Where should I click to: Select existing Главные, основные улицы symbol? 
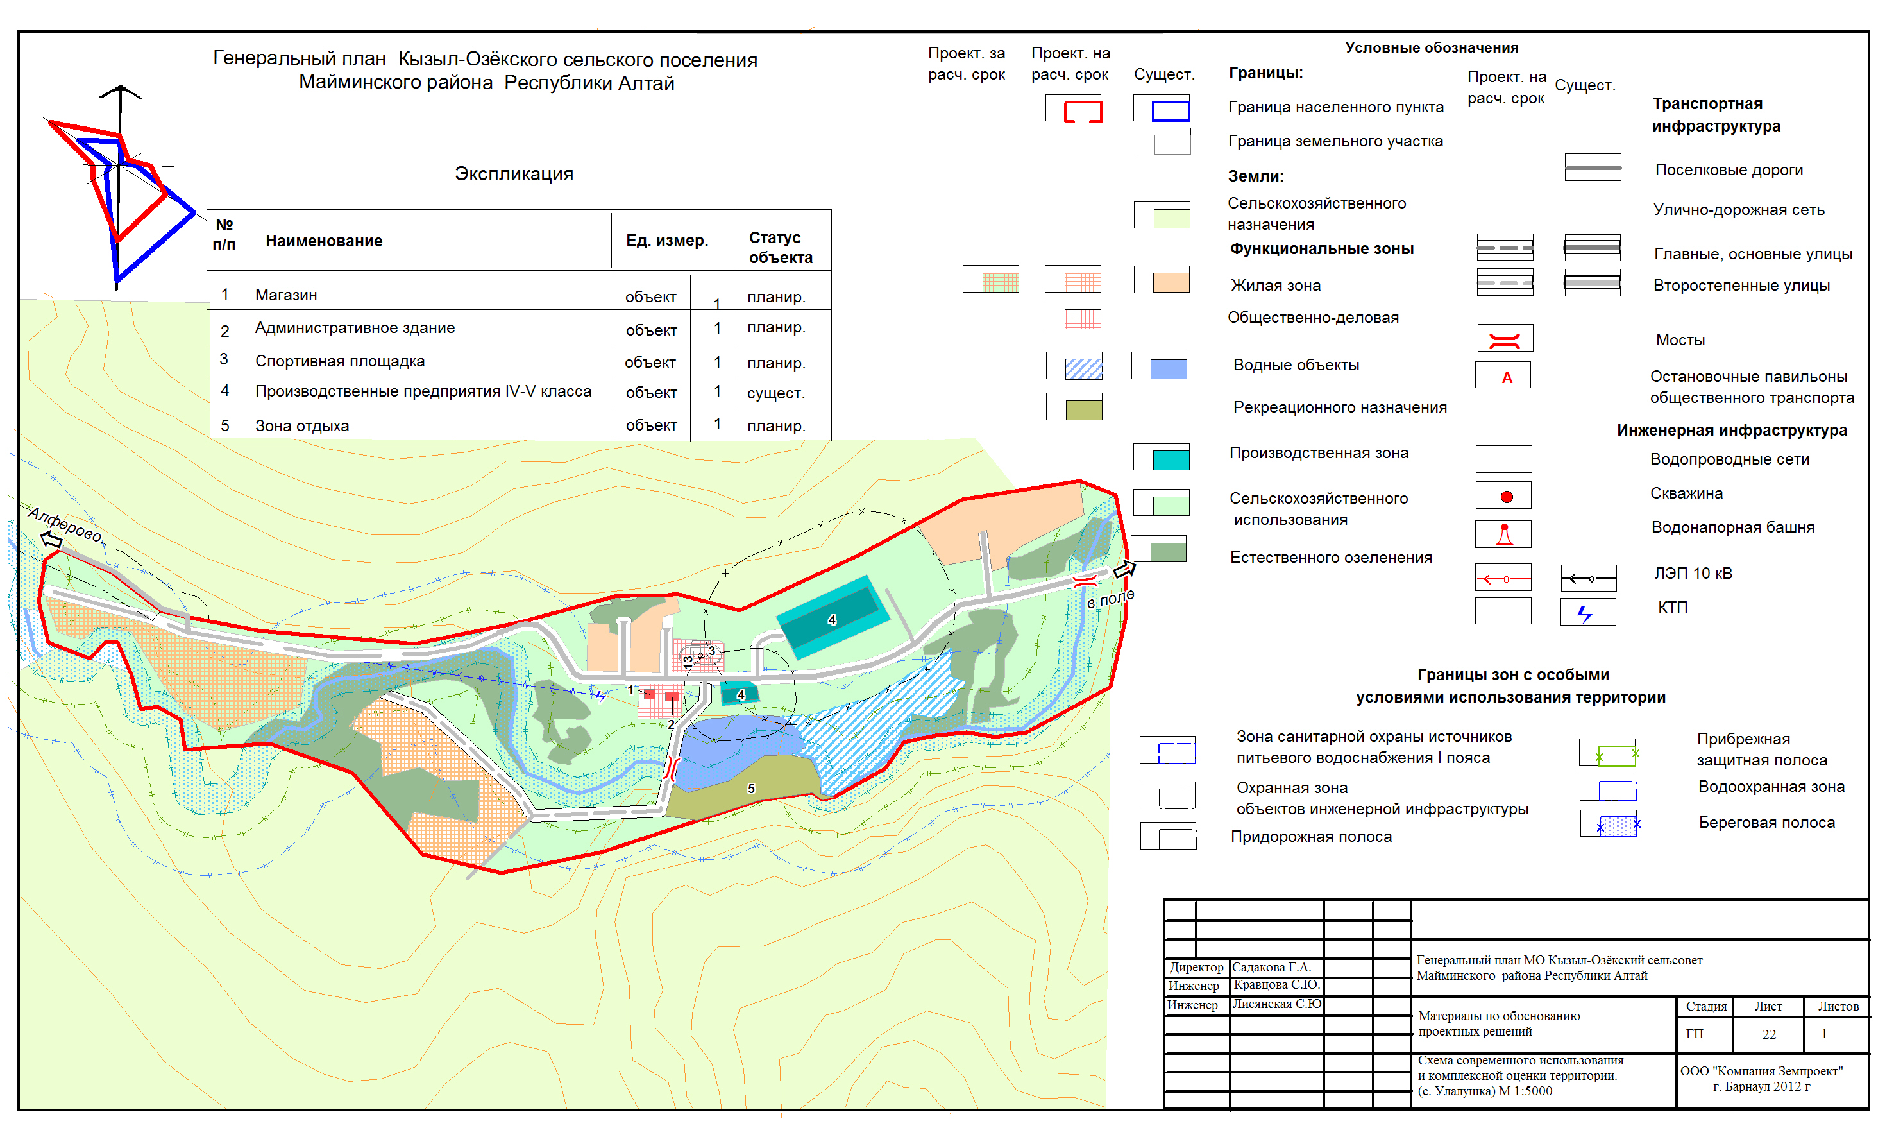pyautogui.click(x=1593, y=248)
